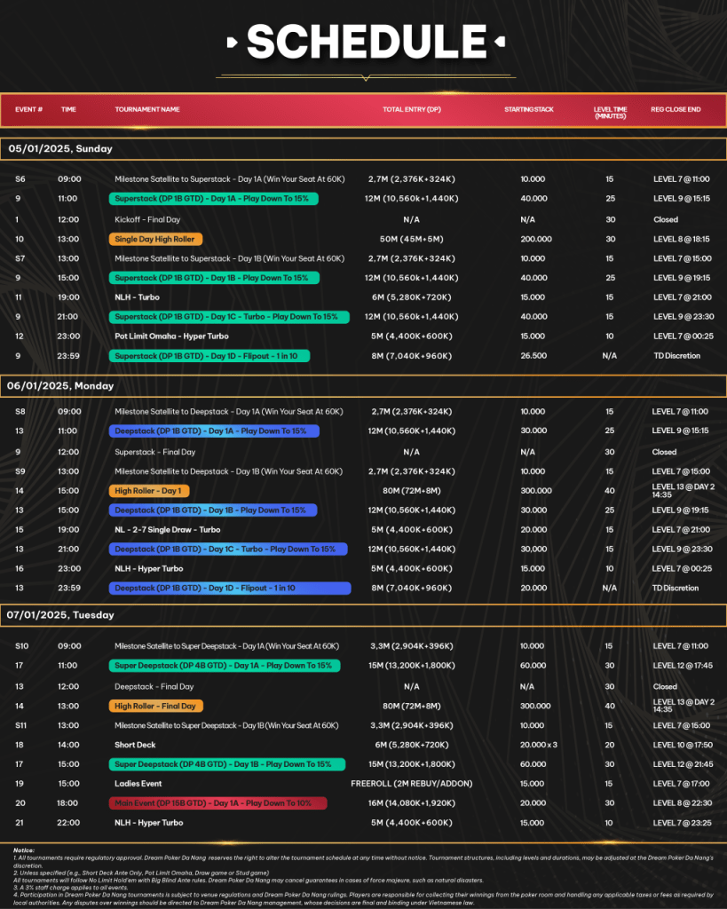Click the 16M (14,080K+1,920K) entry value

click(411, 802)
